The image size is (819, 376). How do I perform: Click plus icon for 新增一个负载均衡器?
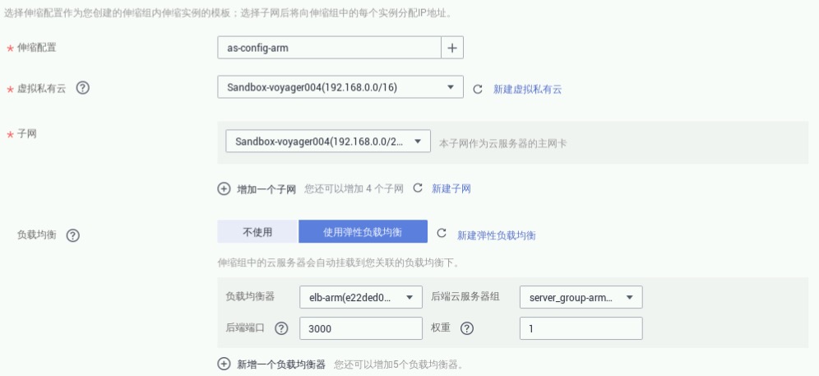[224, 364]
